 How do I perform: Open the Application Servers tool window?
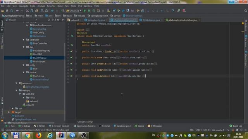point(84,126)
